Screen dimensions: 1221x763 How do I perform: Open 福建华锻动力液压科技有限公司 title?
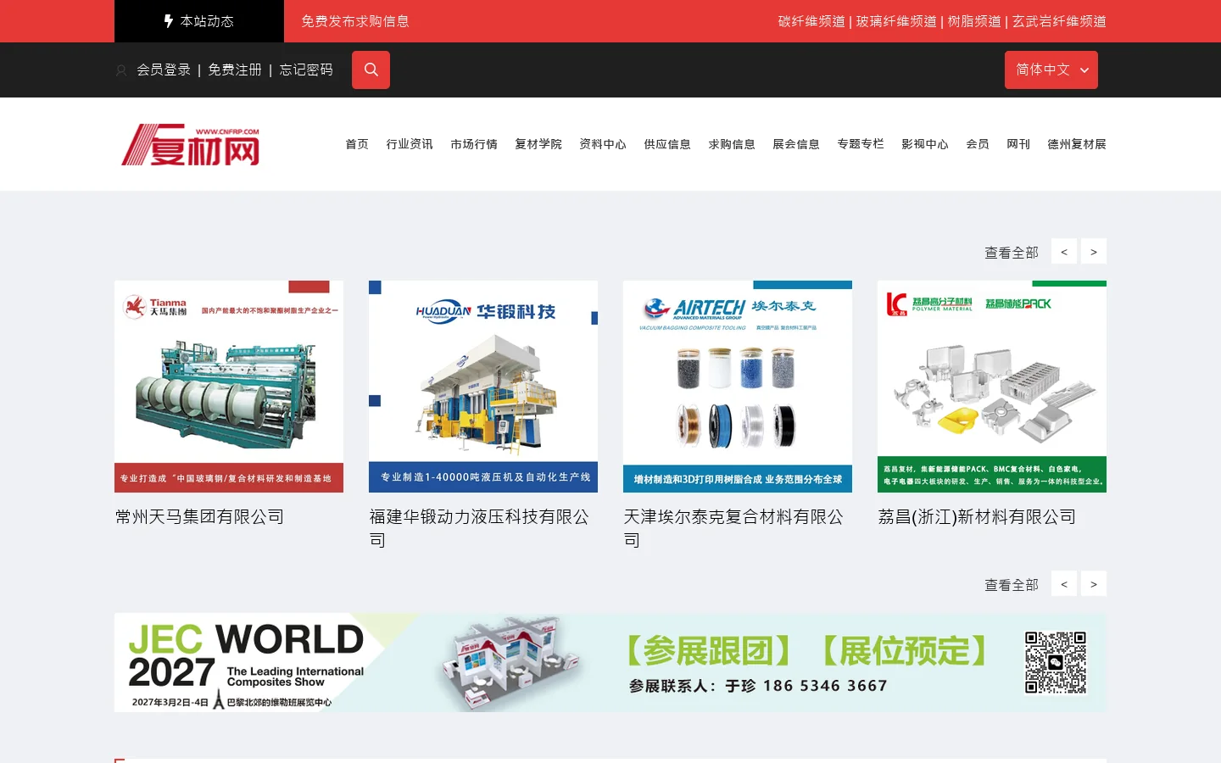479,528
